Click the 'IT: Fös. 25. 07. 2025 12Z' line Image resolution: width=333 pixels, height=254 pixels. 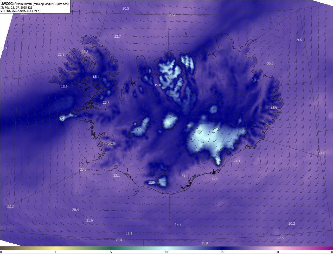16,7
